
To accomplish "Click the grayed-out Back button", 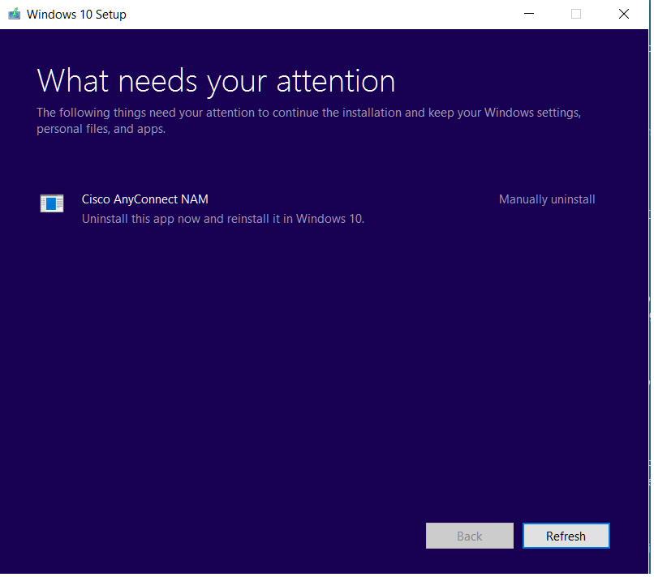I will coord(470,536).
